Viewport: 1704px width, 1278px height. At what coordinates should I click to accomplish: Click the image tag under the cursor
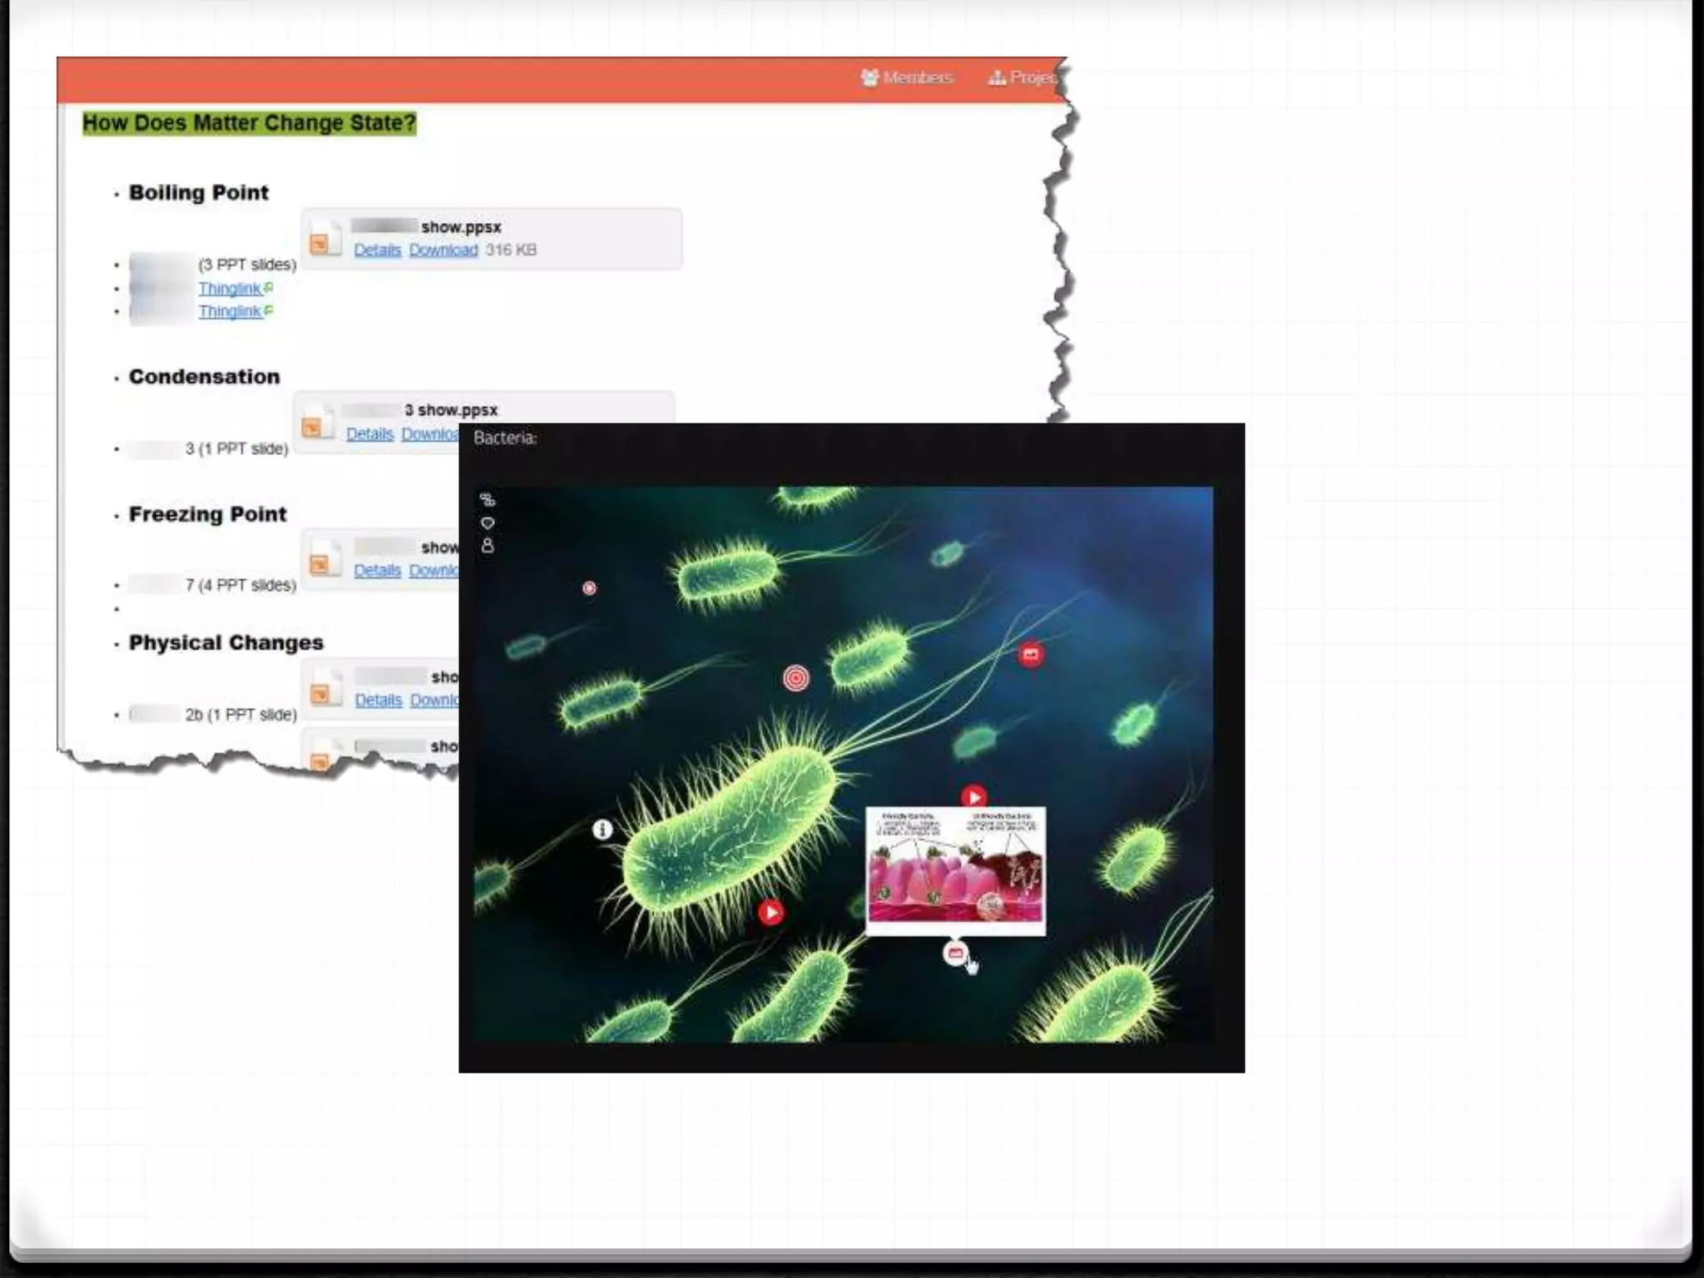tap(955, 954)
